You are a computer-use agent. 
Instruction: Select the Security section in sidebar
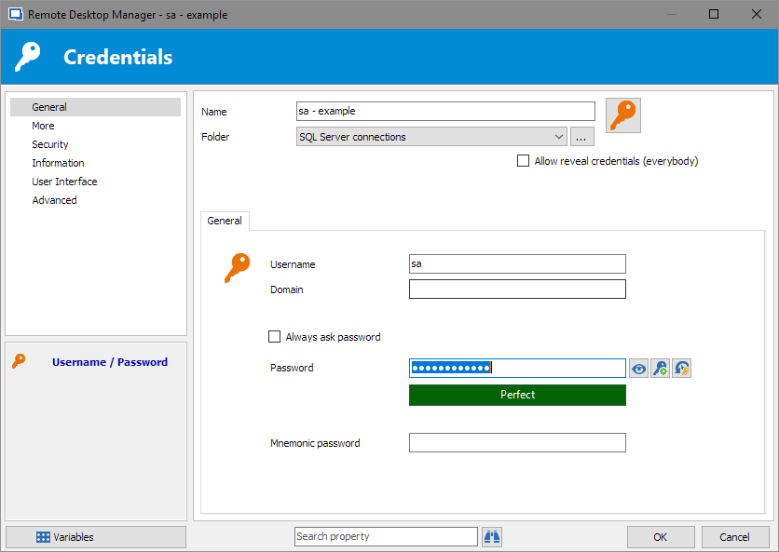(50, 144)
